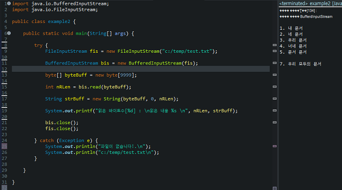Select the terminated example2 console title
The width and height of the screenshot is (342, 190).
point(310,3)
